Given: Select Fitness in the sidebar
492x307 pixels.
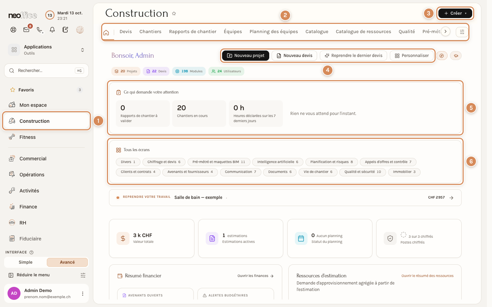Looking at the screenshot, I should pyautogui.click(x=46, y=137).
